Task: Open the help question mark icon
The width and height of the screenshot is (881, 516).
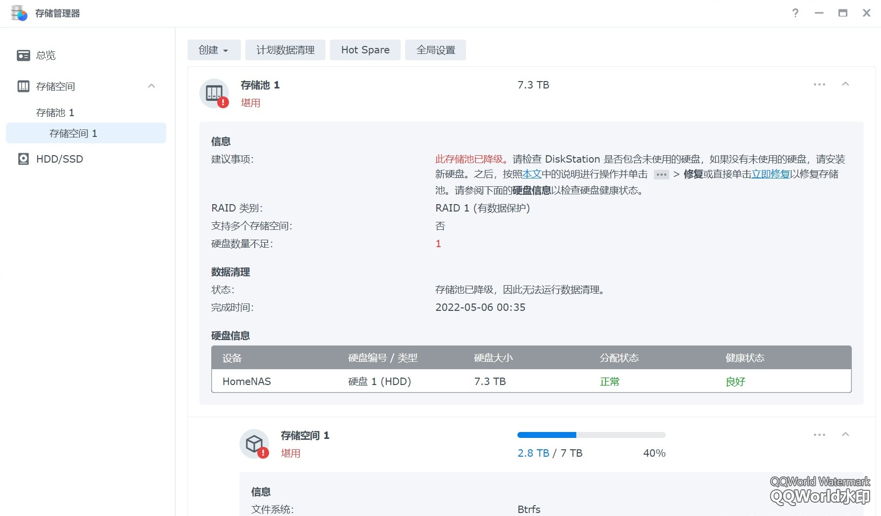Action: point(795,13)
